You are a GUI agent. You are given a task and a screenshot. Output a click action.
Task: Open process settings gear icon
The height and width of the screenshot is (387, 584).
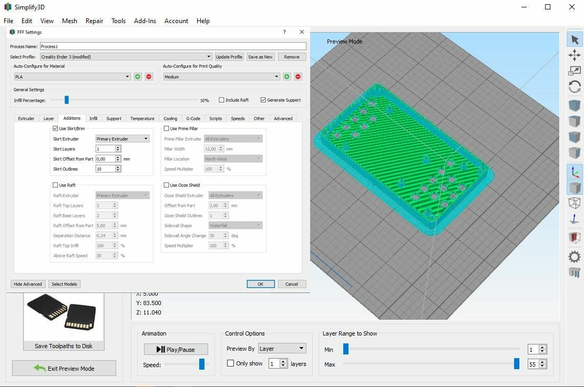tap(575, 257)
